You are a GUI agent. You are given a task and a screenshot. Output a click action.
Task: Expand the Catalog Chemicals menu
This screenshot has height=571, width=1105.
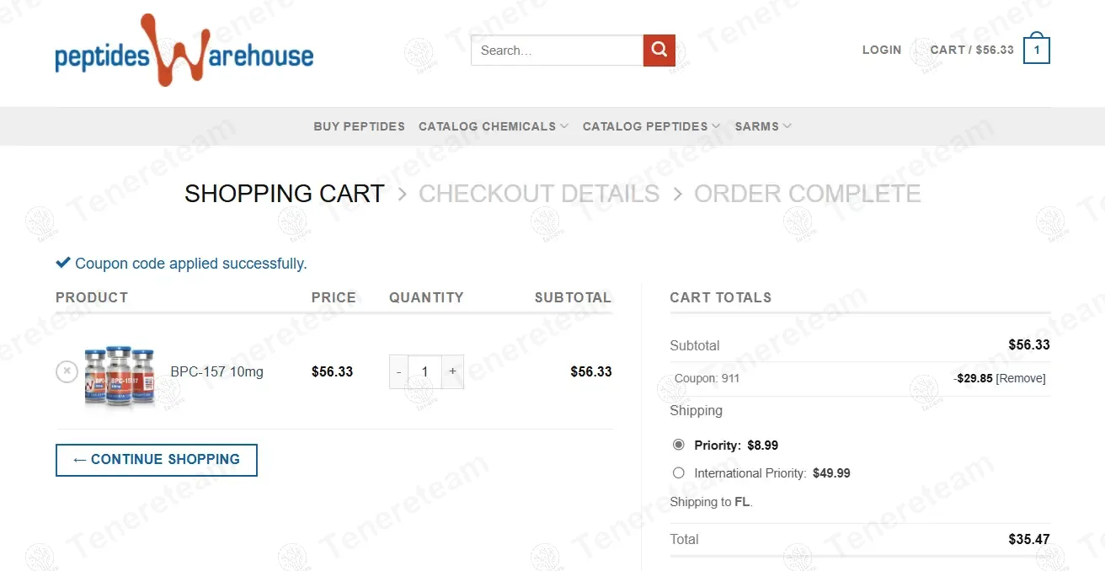pyautogui.click(x=494, y=126)
